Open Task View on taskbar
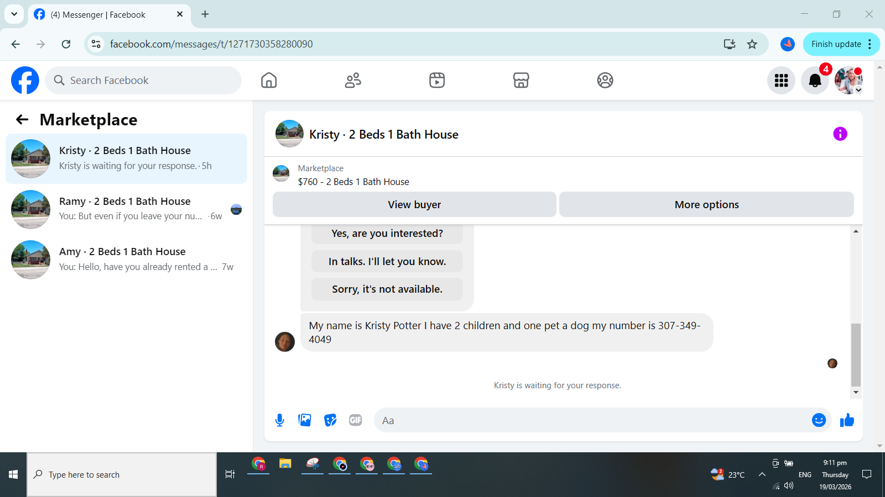 tap(230, 474)
